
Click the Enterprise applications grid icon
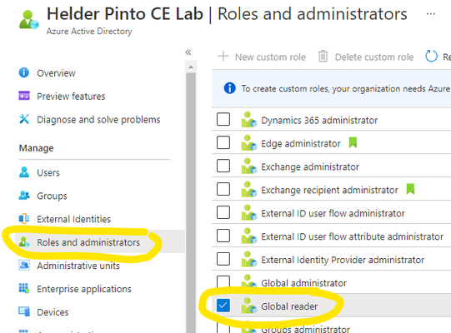click(24, 288)
